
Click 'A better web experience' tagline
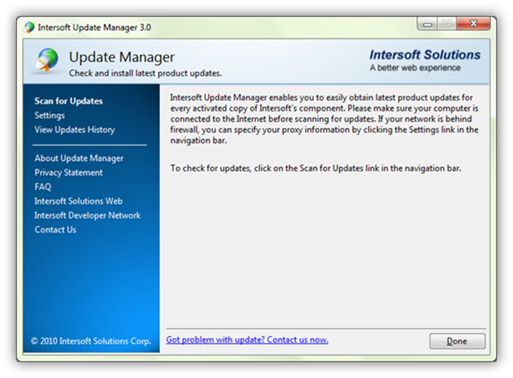click(415, 68)
